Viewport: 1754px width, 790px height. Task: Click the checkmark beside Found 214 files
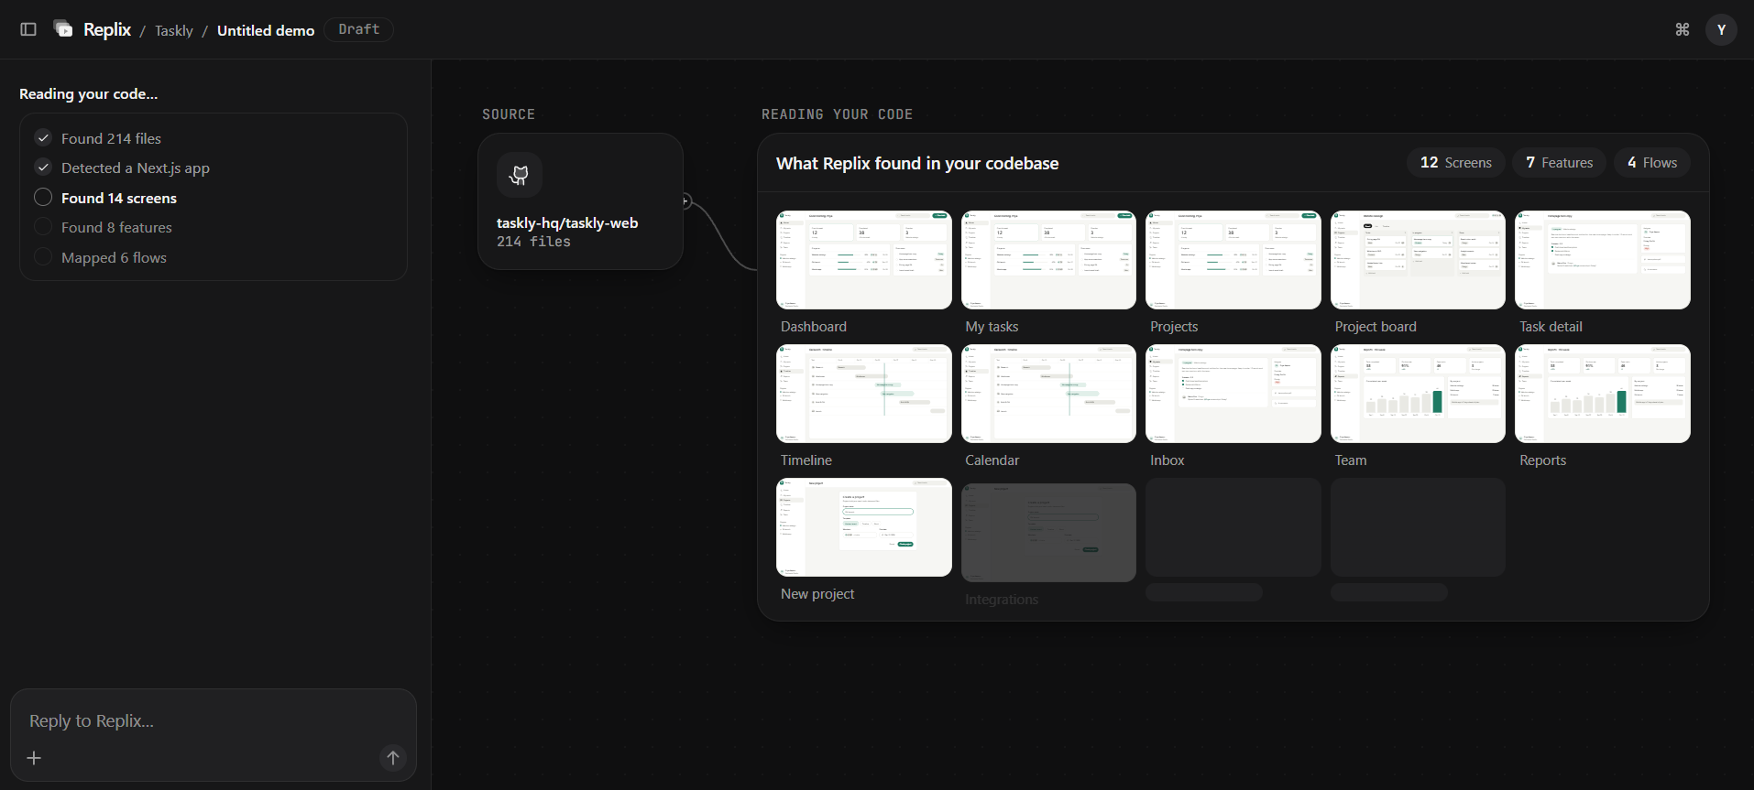[43, 138]
